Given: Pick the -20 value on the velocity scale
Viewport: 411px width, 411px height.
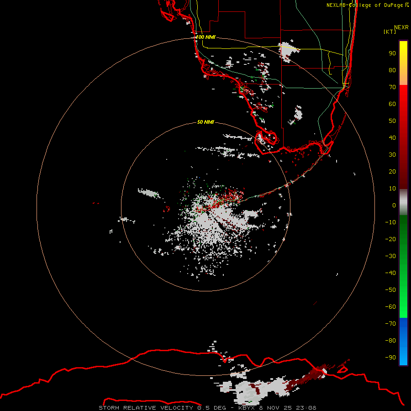Looking at the screenshot, I should (390, 239).
